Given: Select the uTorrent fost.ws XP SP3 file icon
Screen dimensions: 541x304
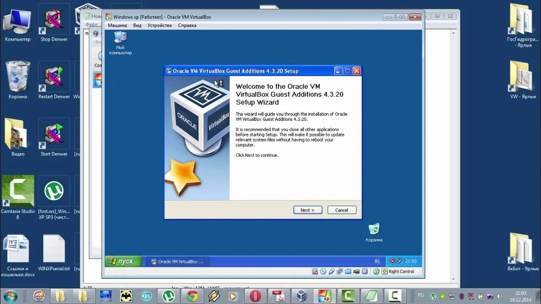Looking at the screenshot, I should pos(54,198).
